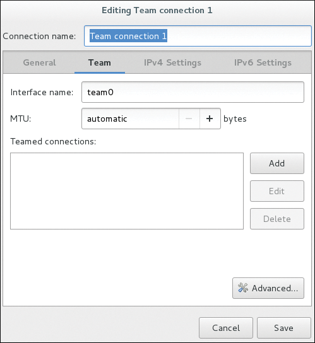The height and width of the screenshot is (343, 315).
Task: Click the wrench icon on the Advanced button
Action: point(243,288)
